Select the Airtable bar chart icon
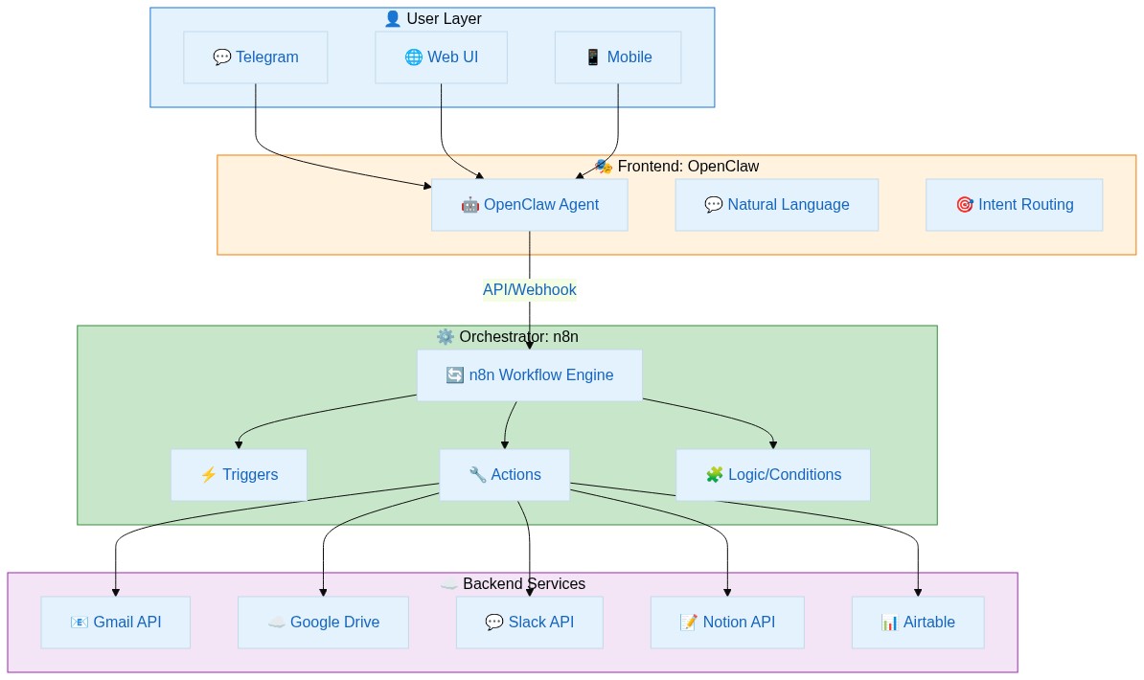Viewport: 1144px width, 680px height. (890, 622)
